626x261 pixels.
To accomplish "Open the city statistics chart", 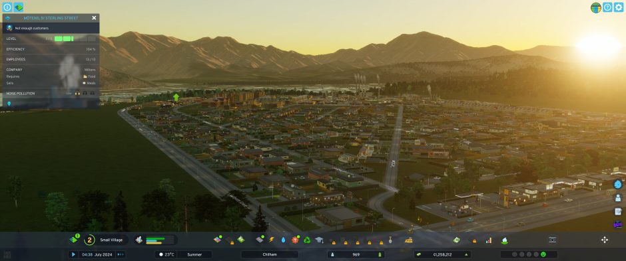I will pyautogui.click(x=488, y=240).
